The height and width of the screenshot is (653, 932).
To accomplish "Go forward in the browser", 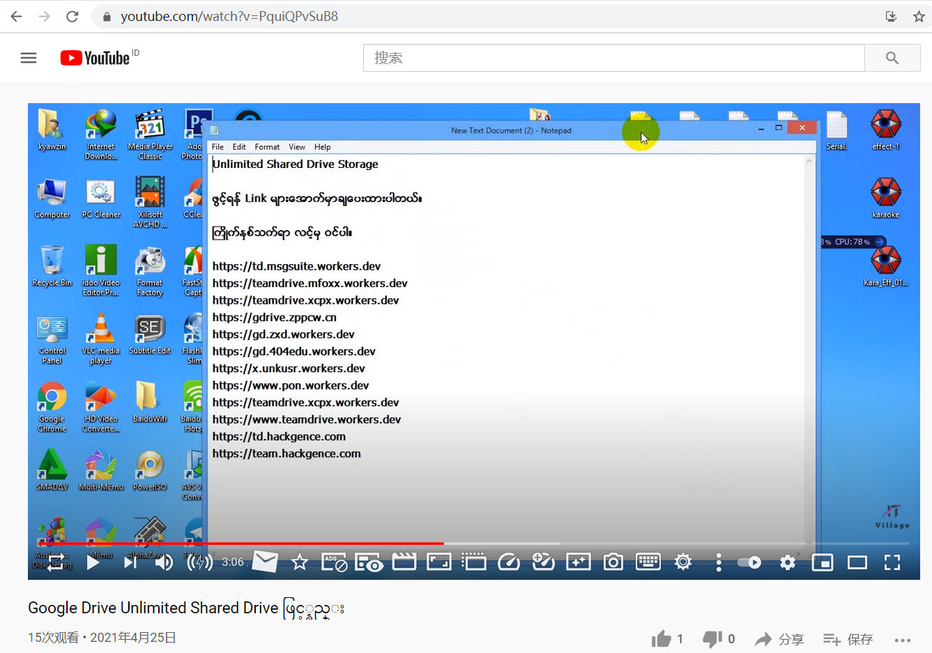I will click(x=45, y=16).
